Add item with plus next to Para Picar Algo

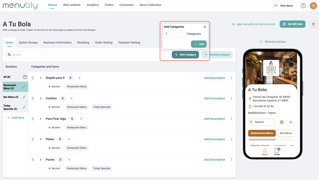click(81, 119)
